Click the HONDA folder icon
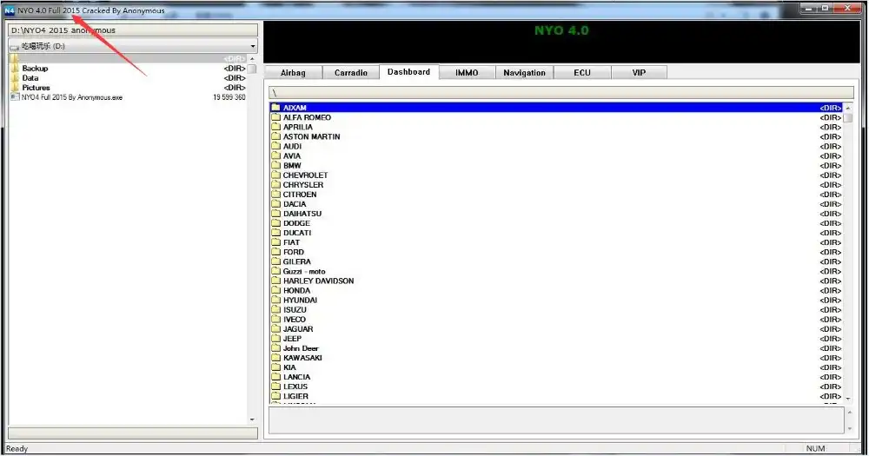Viewport: 869px width, 456px height. tap(276, 290)
